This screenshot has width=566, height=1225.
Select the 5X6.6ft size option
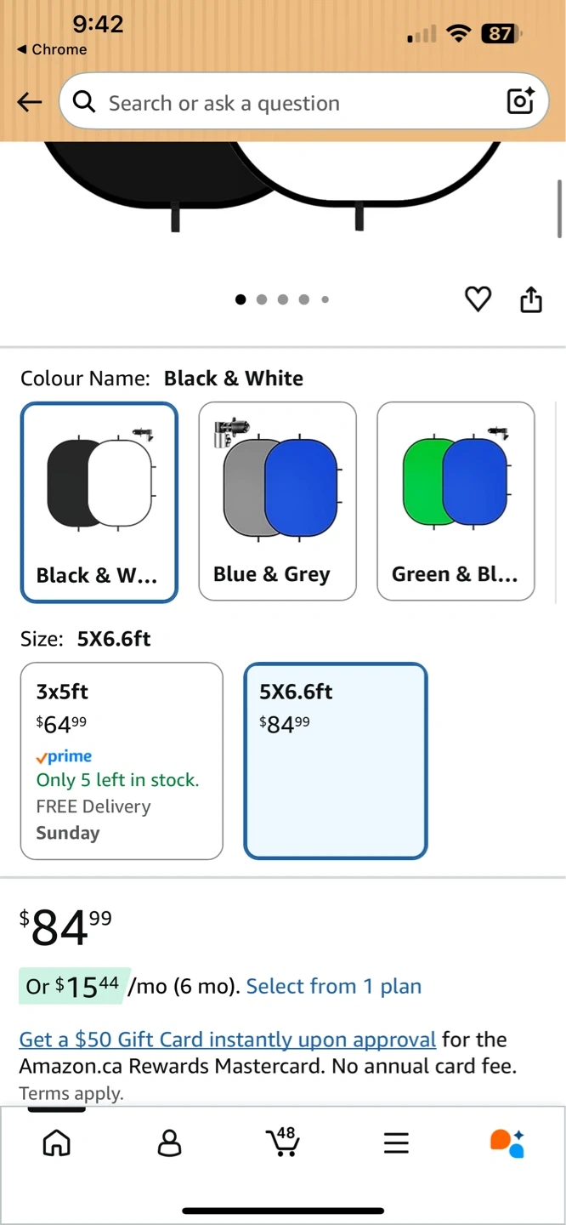[x=336, y=761]
